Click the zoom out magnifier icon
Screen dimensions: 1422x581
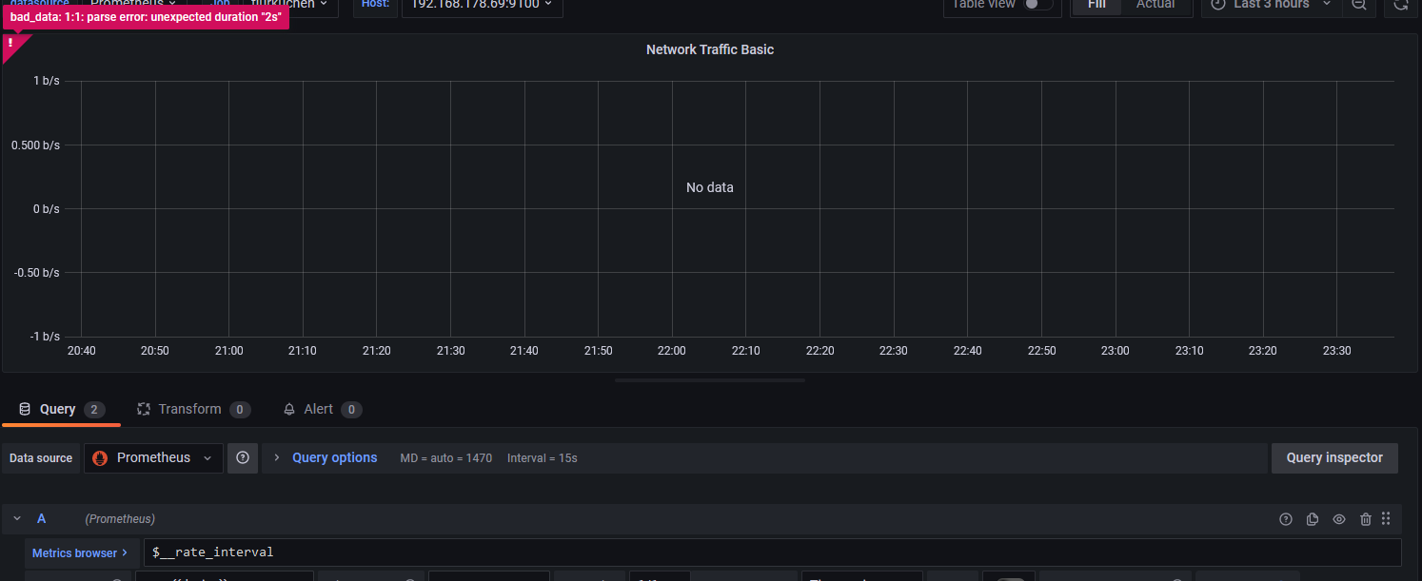(x=1358, y=6)
